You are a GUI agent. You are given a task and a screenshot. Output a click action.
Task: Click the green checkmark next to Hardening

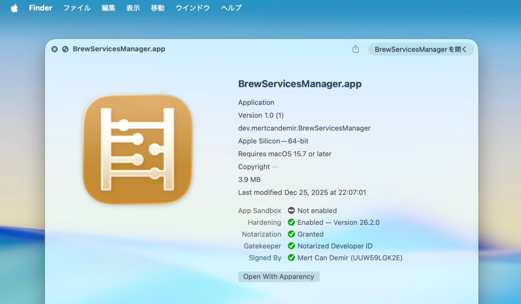point(291,222)
